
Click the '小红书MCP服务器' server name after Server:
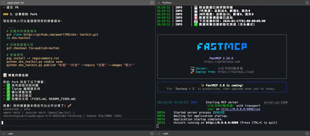click(x=230, y=69)
